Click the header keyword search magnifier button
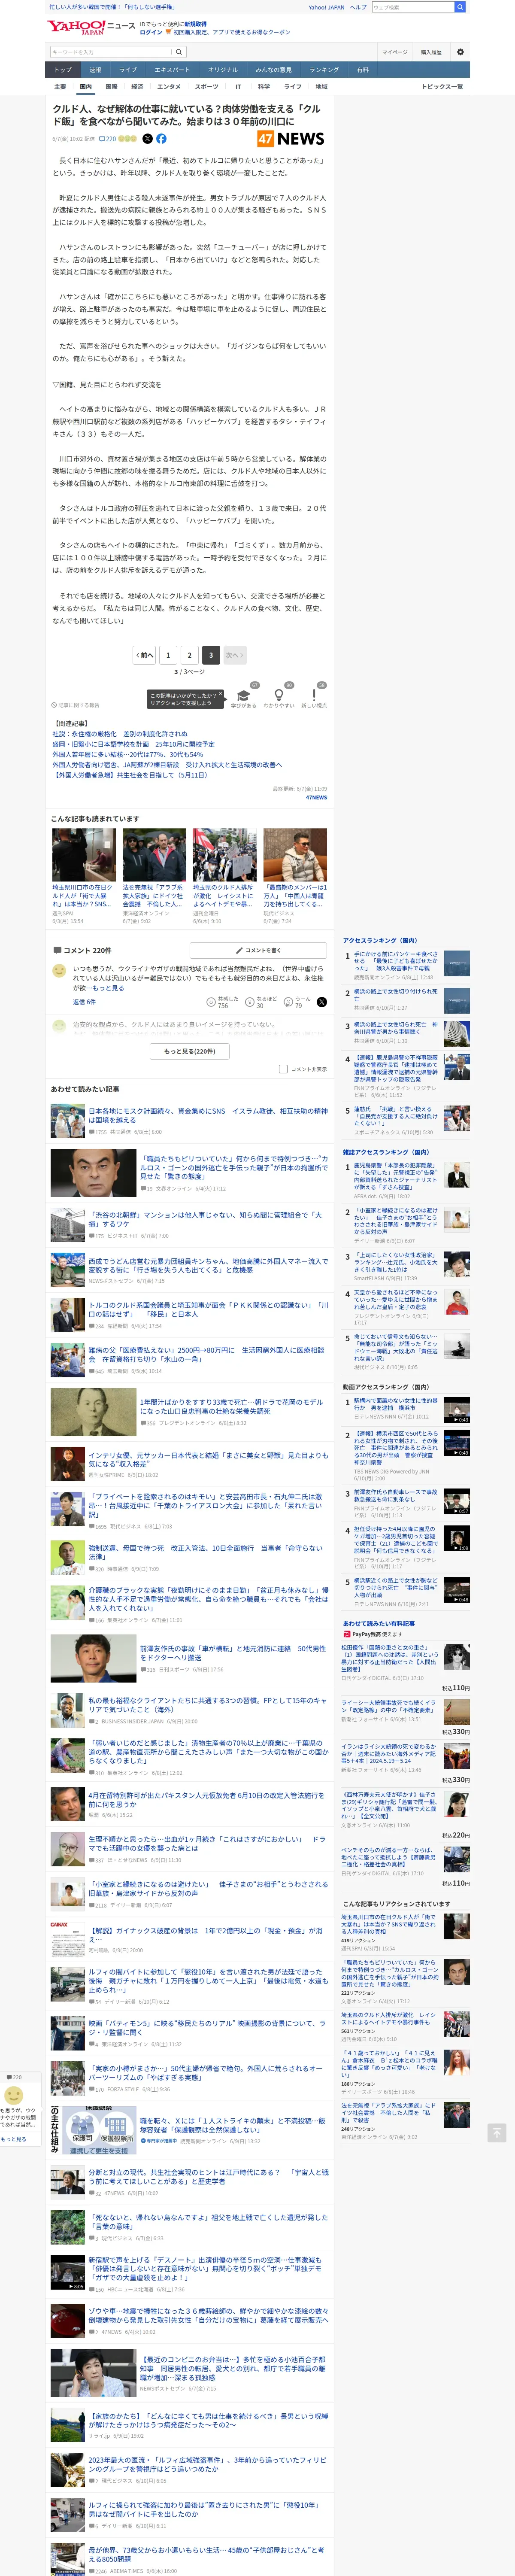The image size is (515, 2576). point(179,52)
